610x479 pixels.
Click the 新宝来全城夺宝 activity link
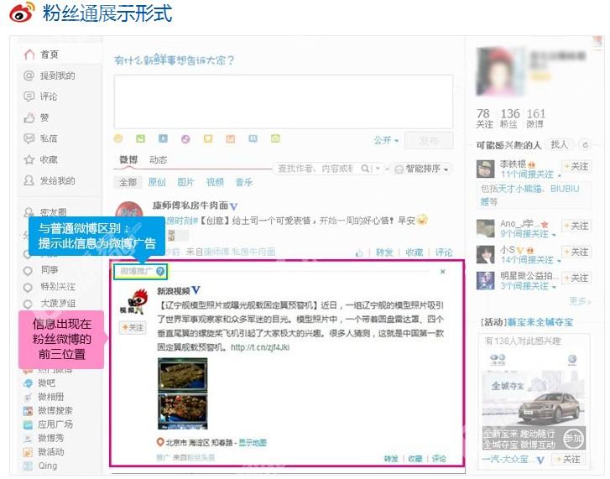[x=540, y=322]
